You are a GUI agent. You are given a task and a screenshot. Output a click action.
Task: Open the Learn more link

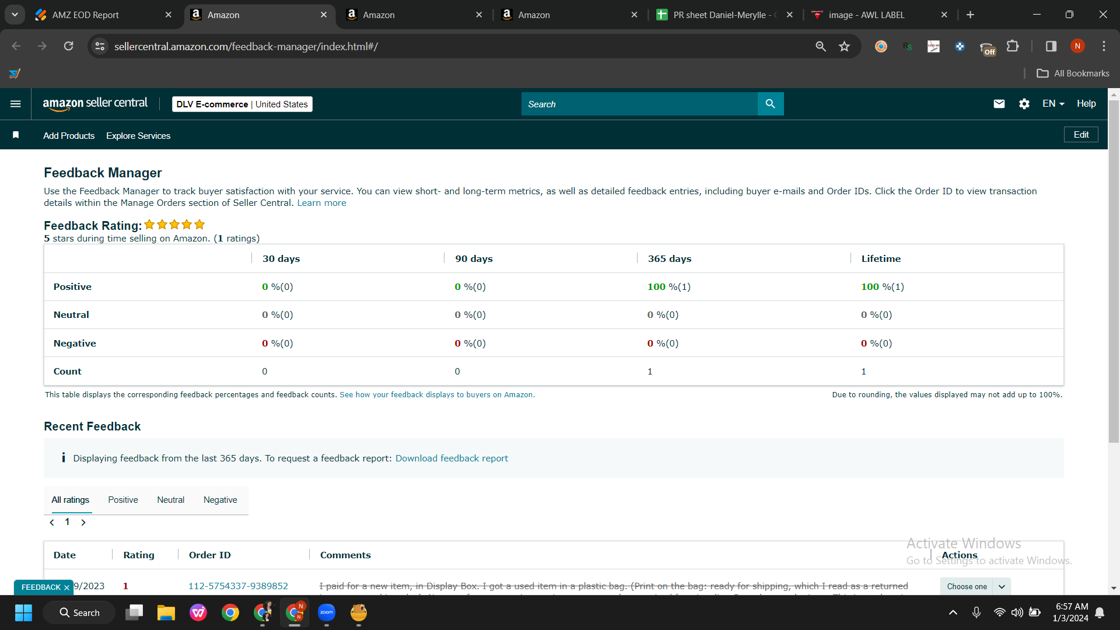[321, 203]
